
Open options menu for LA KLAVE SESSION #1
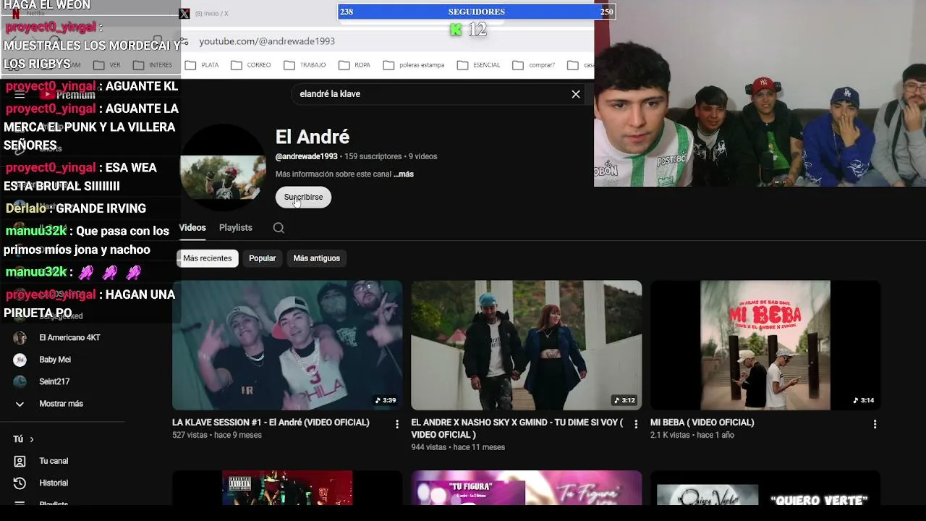point(396,424)
